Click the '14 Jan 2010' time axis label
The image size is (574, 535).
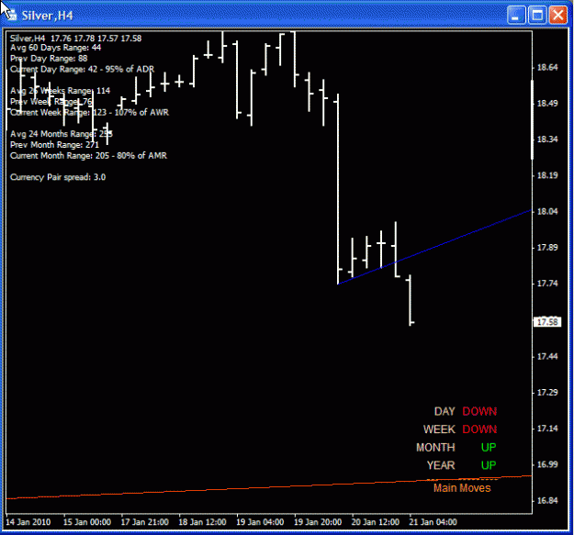28,522
